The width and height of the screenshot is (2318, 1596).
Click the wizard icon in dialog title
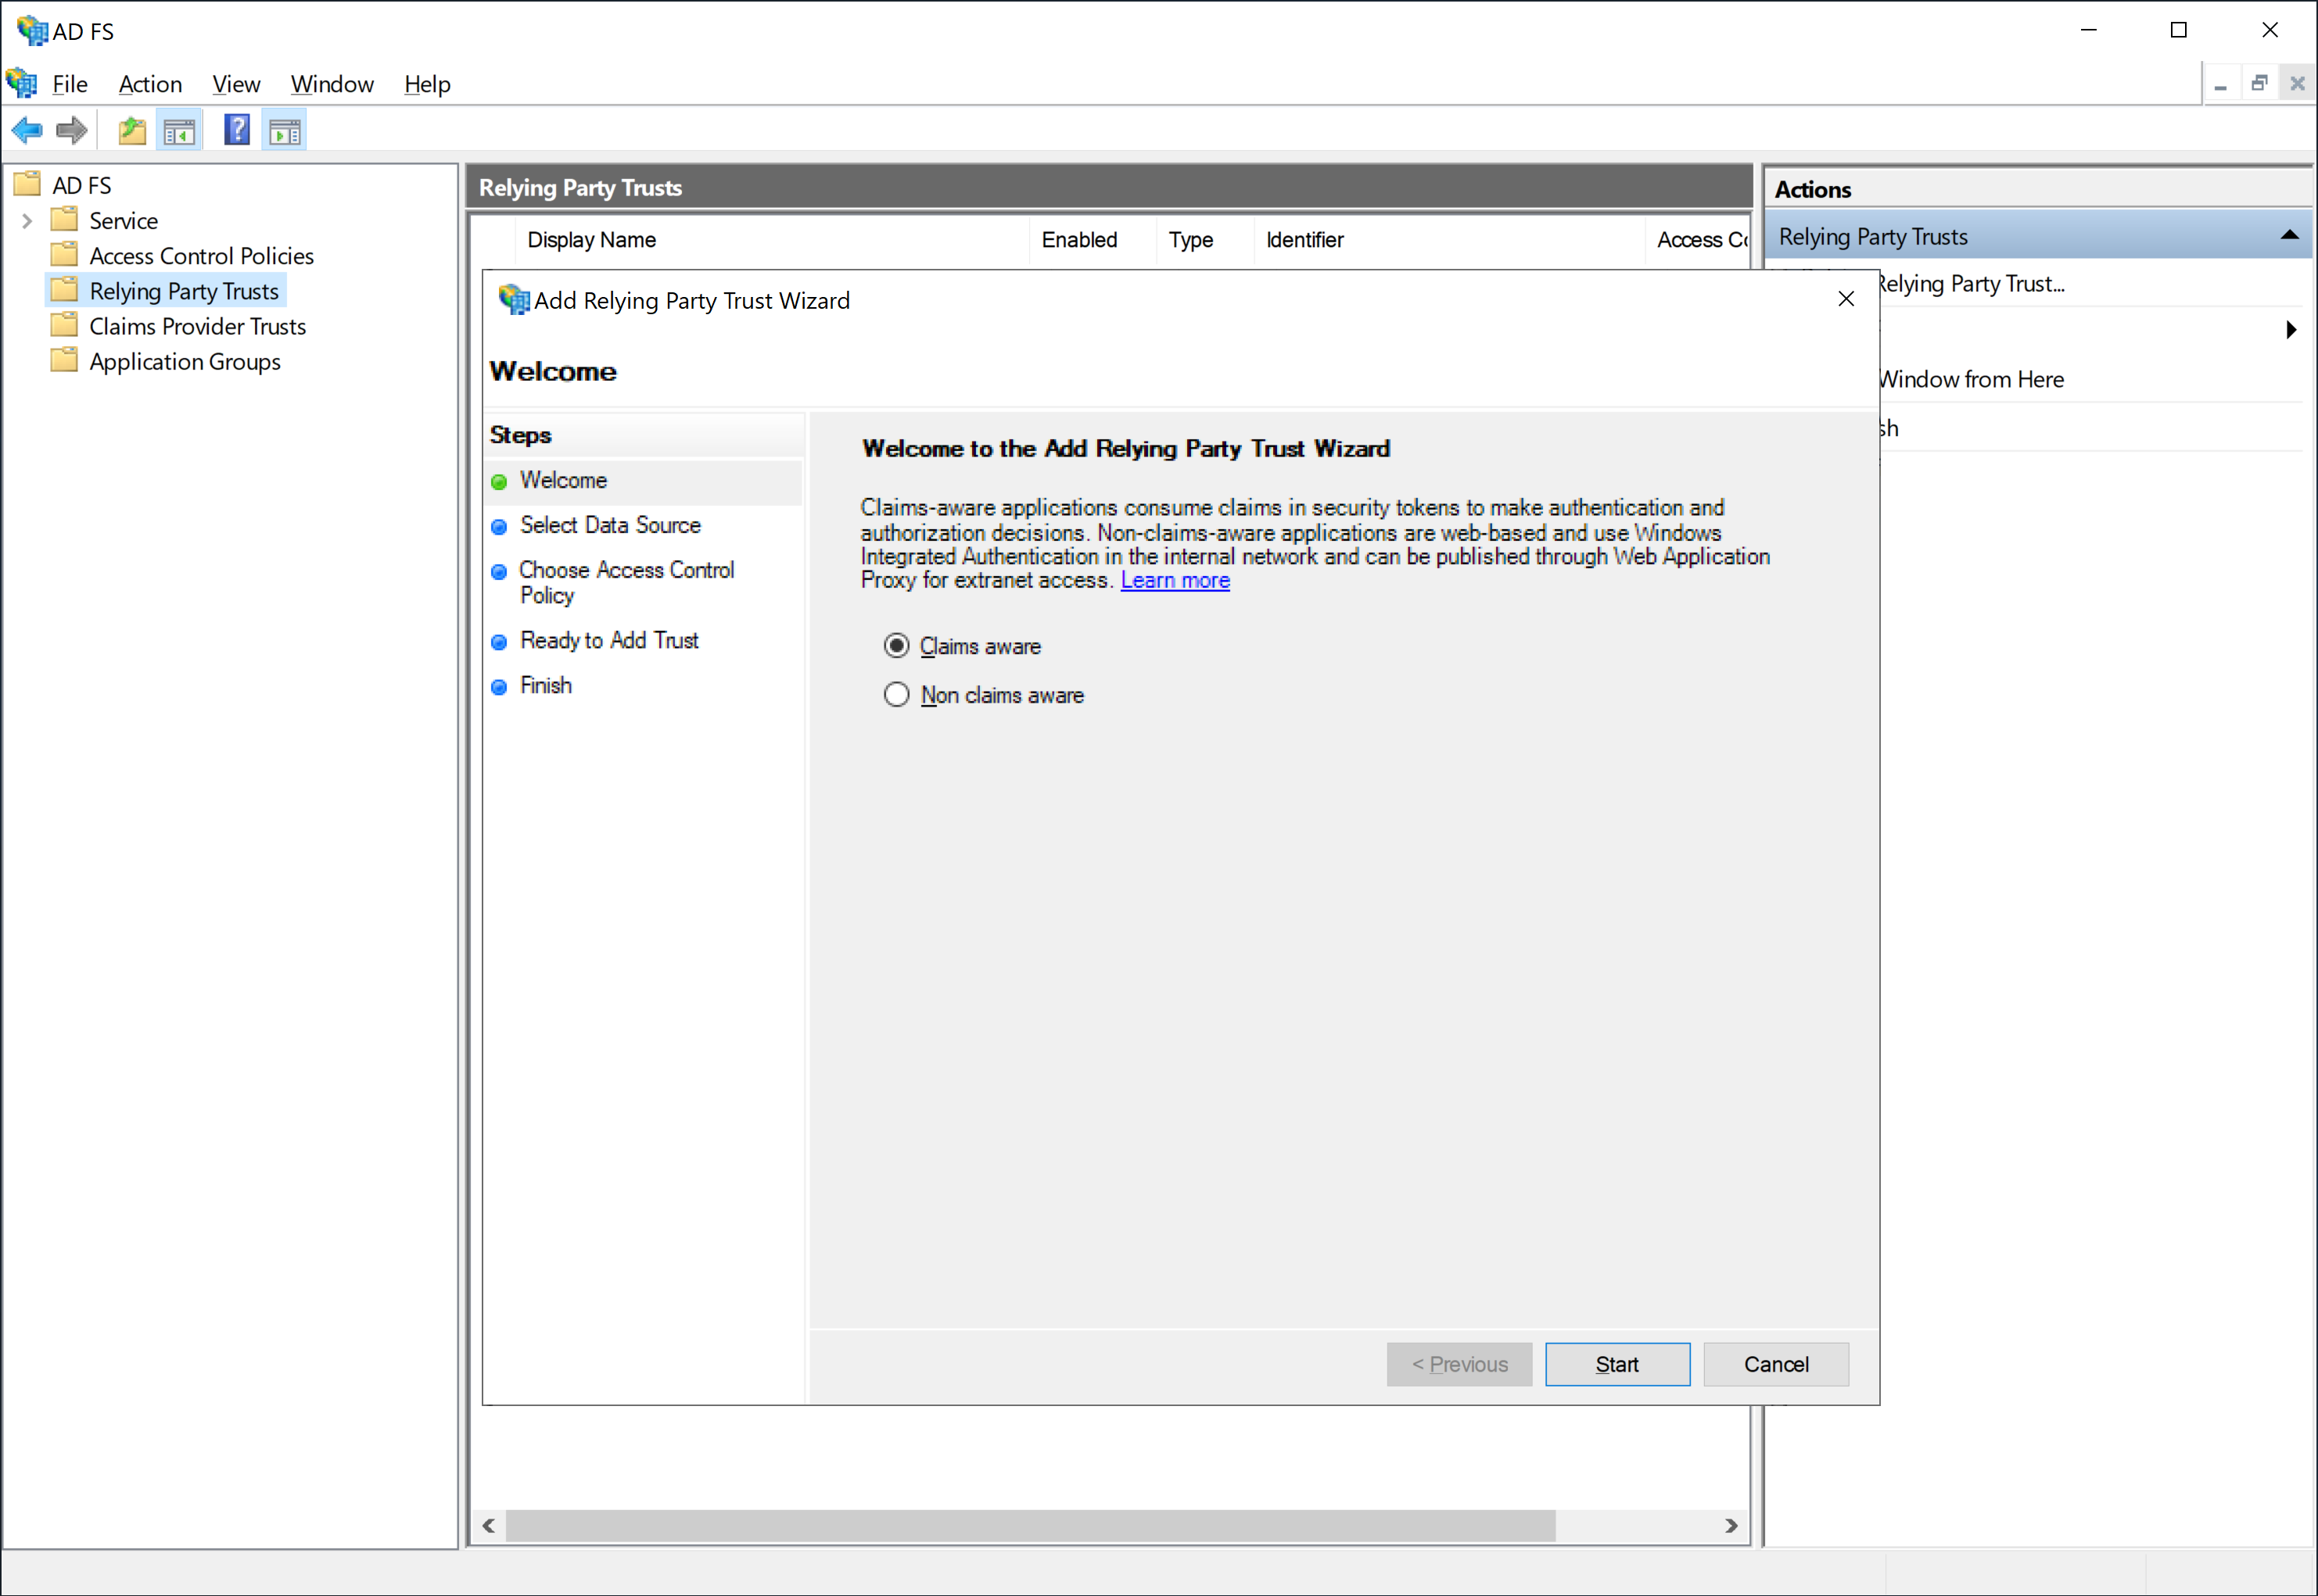coord(515,300)
